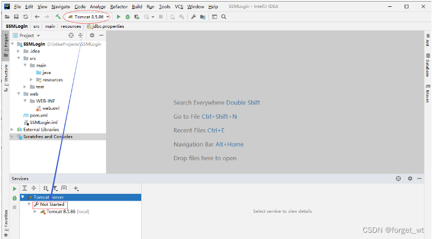Open Project panel gear options
432x239 pixels.
pyautogui.click(x=92, y=35)
